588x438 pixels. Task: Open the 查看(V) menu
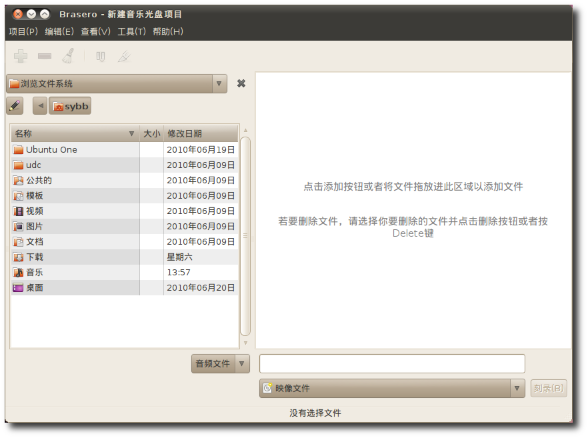(x=95, y=31)
